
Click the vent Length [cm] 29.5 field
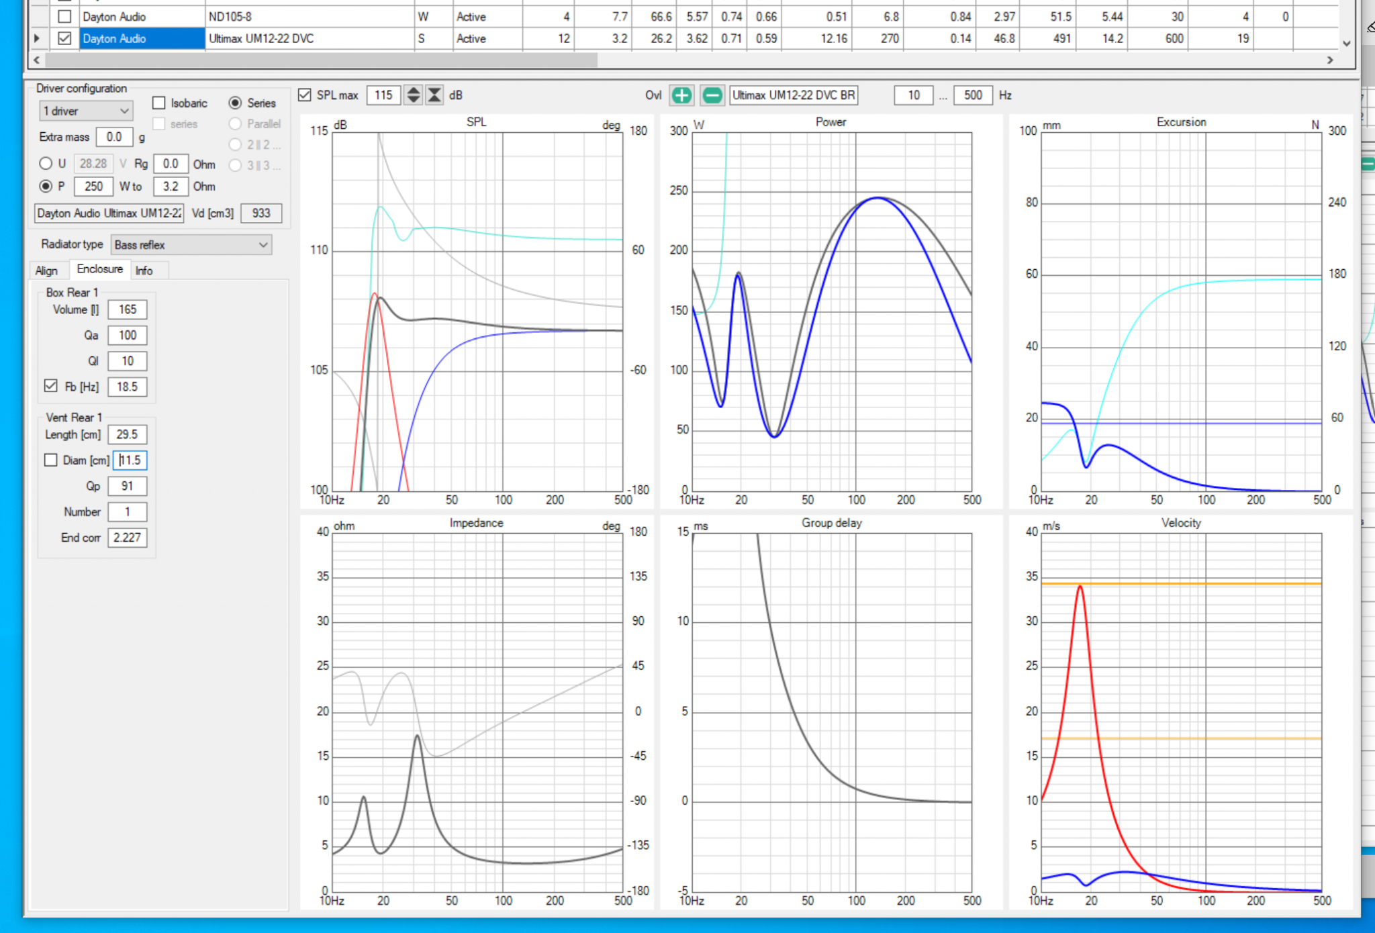[x=128, y=434]
